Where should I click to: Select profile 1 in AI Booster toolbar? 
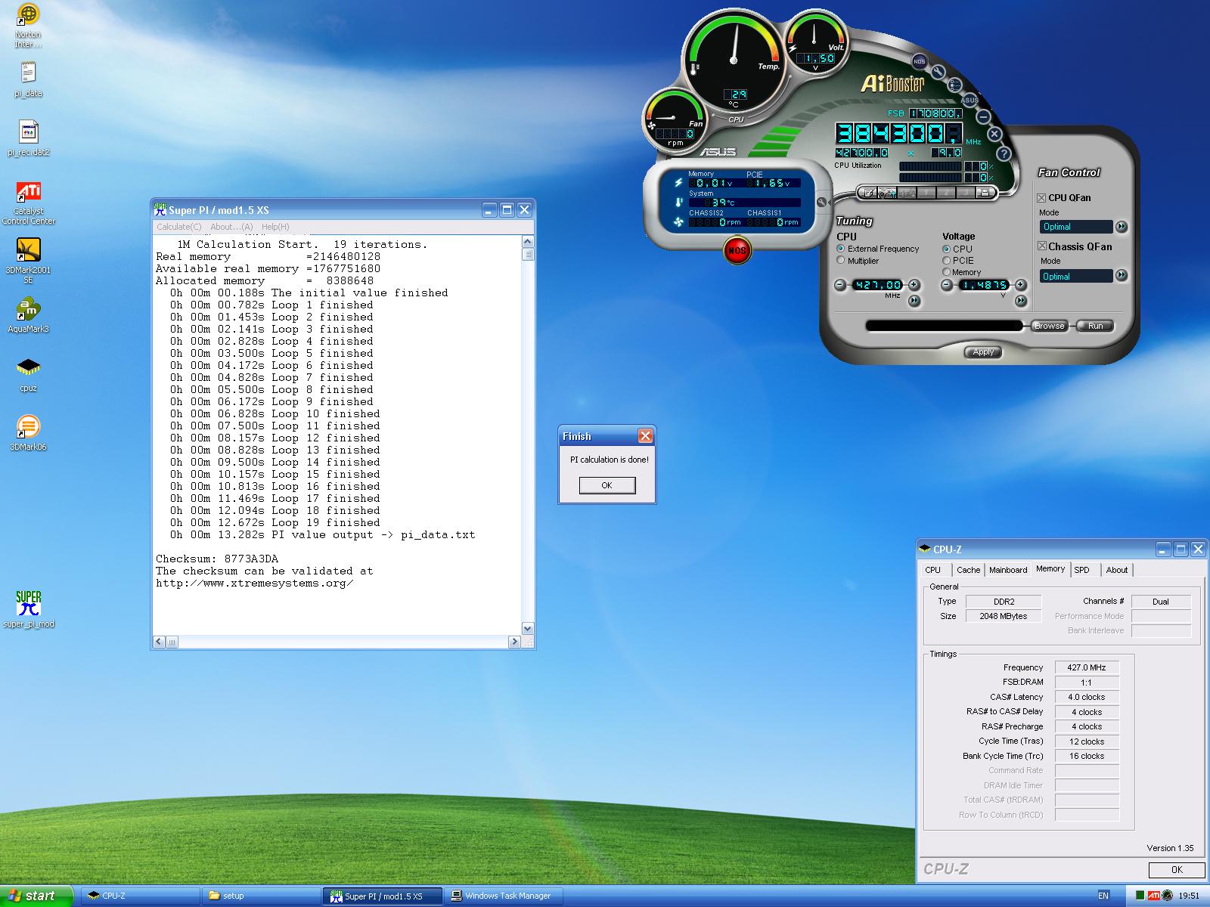926,193
